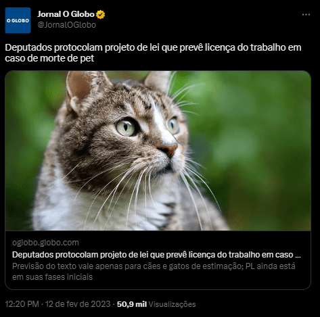Image resolution: width=320 pixels, height=317 pixels.
Task: Open the bold article headline in the card
Action: tap(156, 254)
